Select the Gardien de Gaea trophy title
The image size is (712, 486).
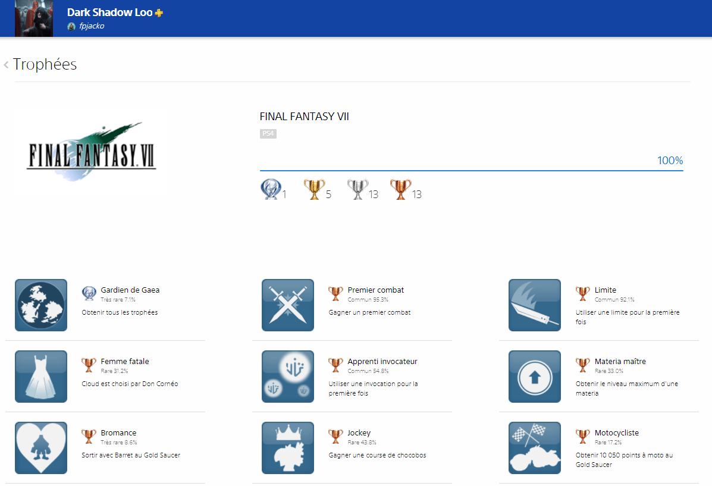point(130,290)
